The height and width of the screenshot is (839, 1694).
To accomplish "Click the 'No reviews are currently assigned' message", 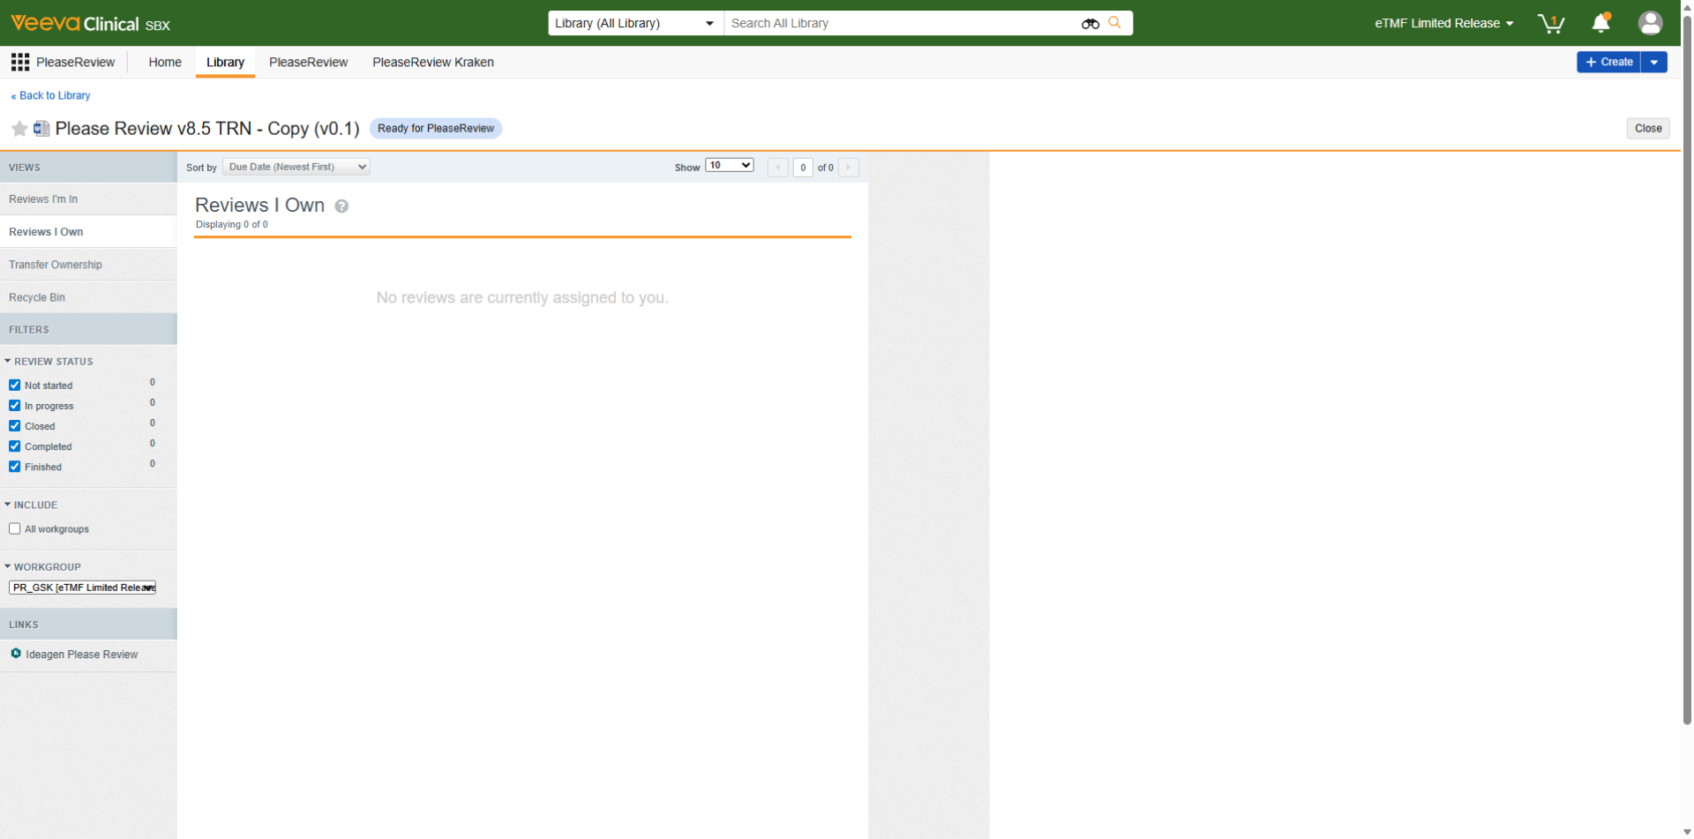I will (x=522, y=298).
